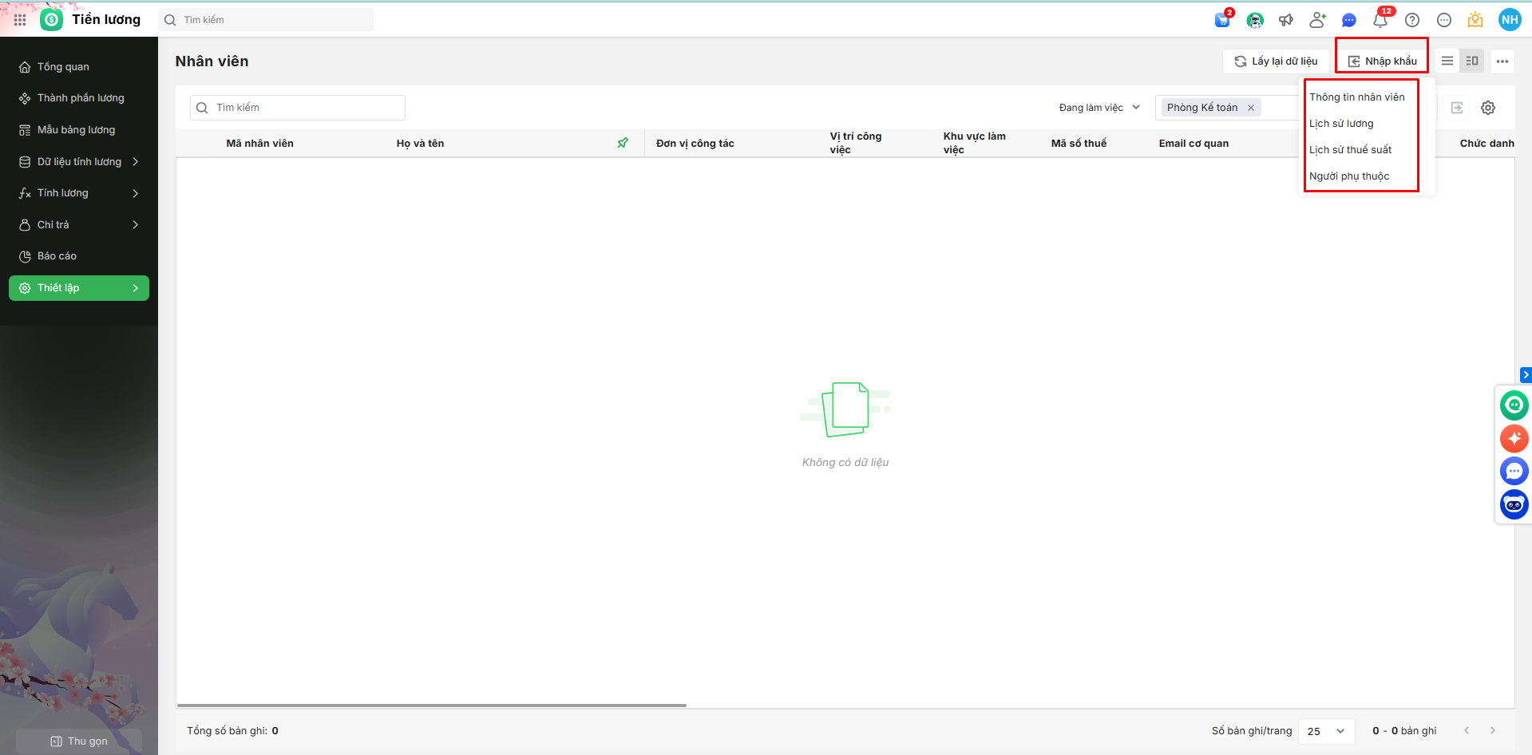Click the circled ellipsis icon in header
1532x755 pixels.
click(x=1444, y=20)
